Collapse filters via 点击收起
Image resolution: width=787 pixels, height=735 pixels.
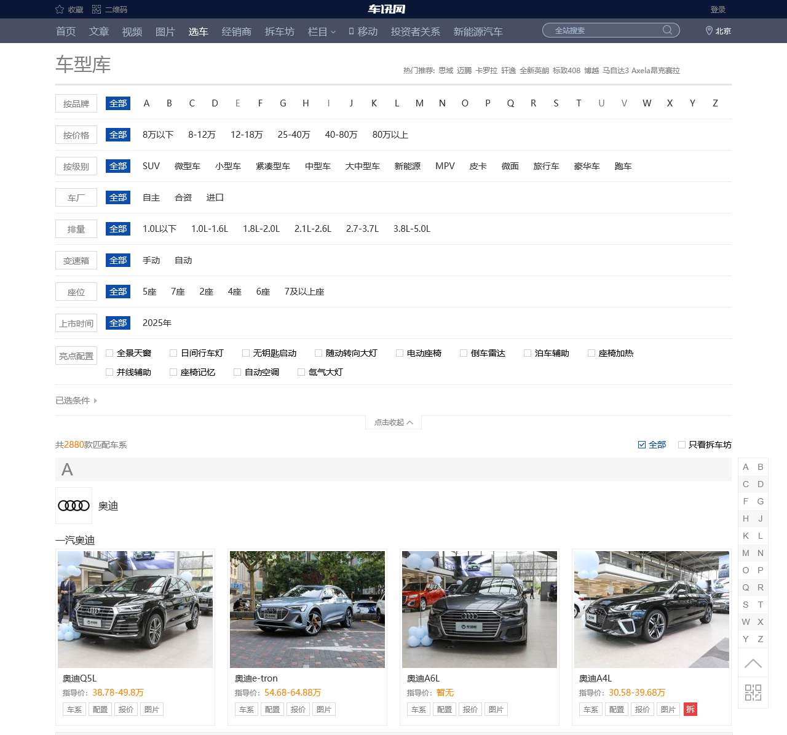(393, 423)
